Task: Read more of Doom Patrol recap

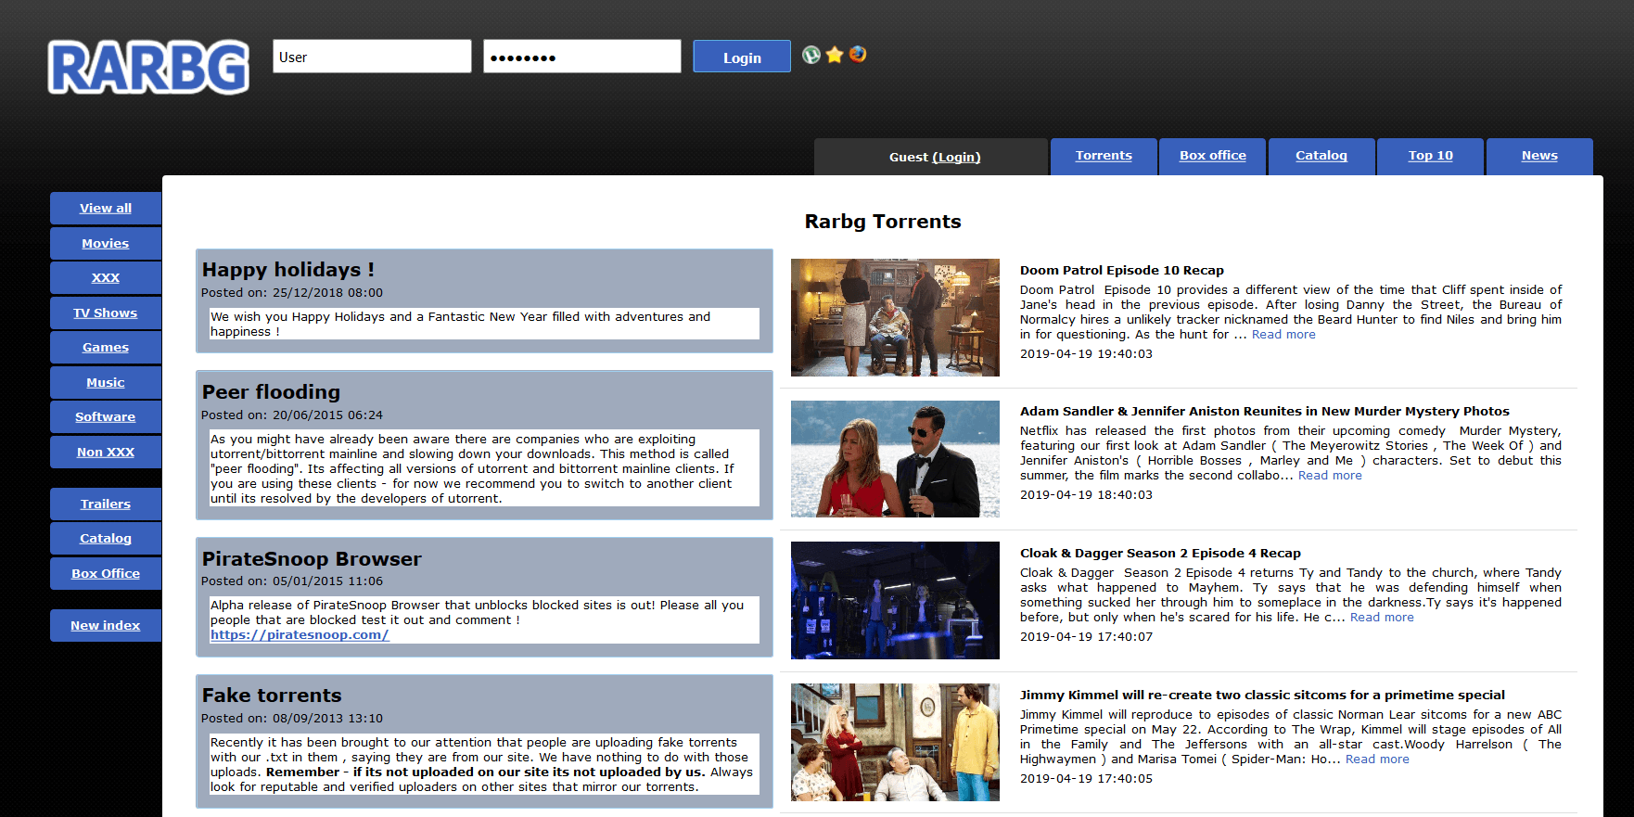Action: (1283, 335)
